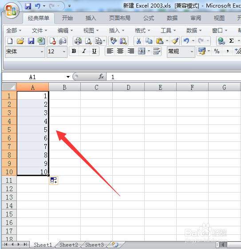This screenshot has width=241, height=249.
Task: Click the Wrap Text icon
Action: pyautogui.click(x=157, y=51)
